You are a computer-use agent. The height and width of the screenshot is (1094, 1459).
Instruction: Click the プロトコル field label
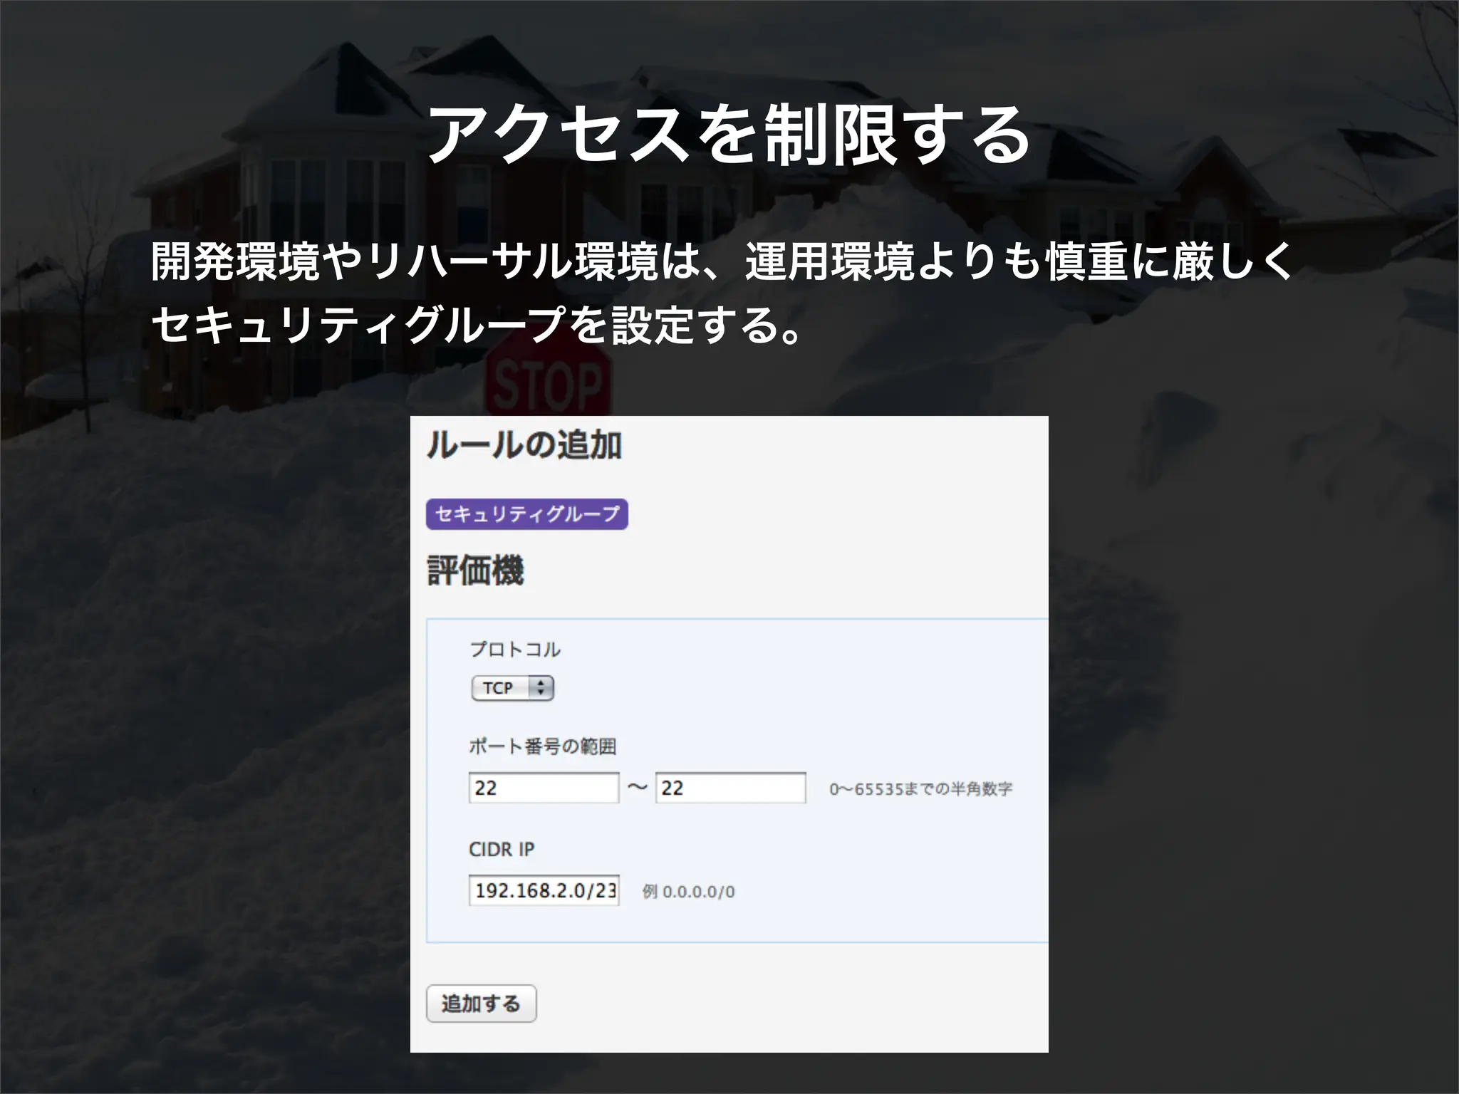pyautogui.click(x=514, y=650)
